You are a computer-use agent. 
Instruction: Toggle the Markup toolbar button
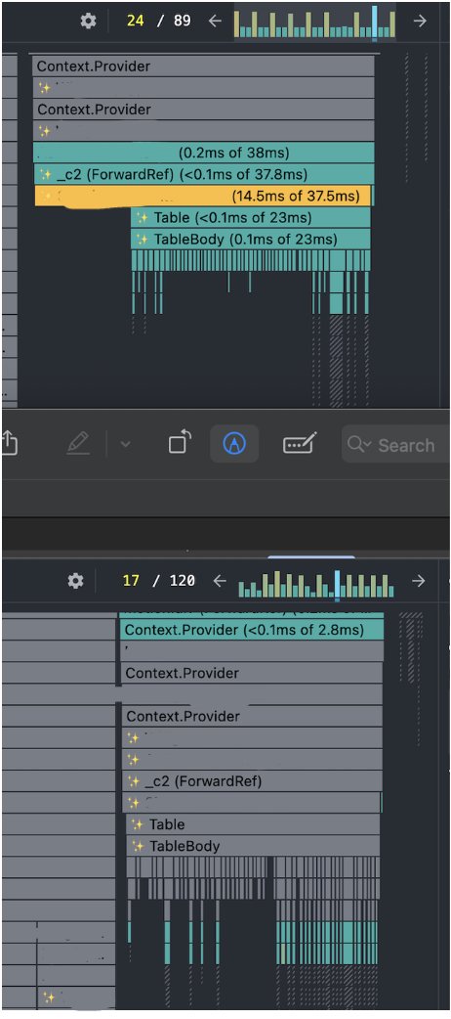click(234, 444)
